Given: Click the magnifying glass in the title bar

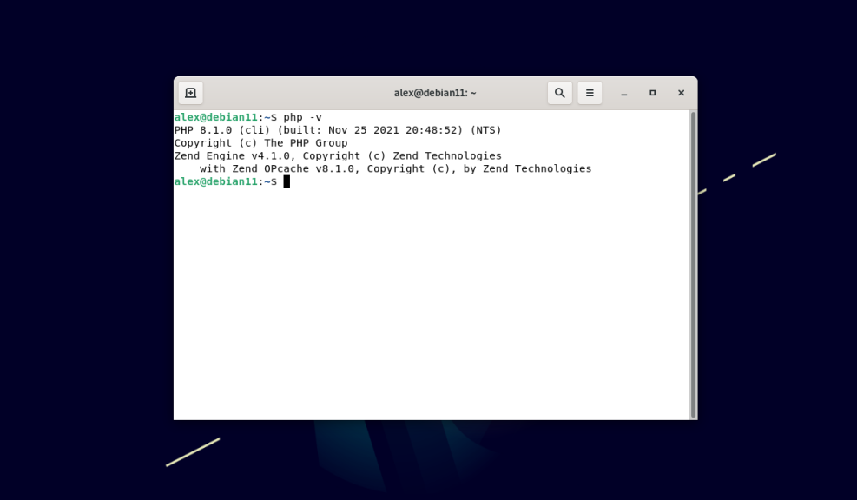Looking at the screenshot, I should 559,92.
